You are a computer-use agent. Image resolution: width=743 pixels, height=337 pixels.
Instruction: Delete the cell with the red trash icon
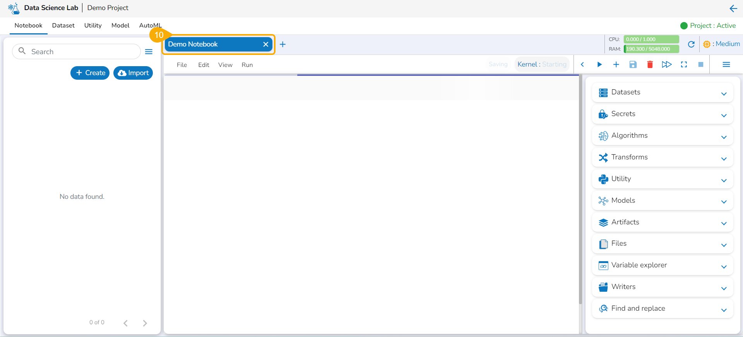[650, 65]
